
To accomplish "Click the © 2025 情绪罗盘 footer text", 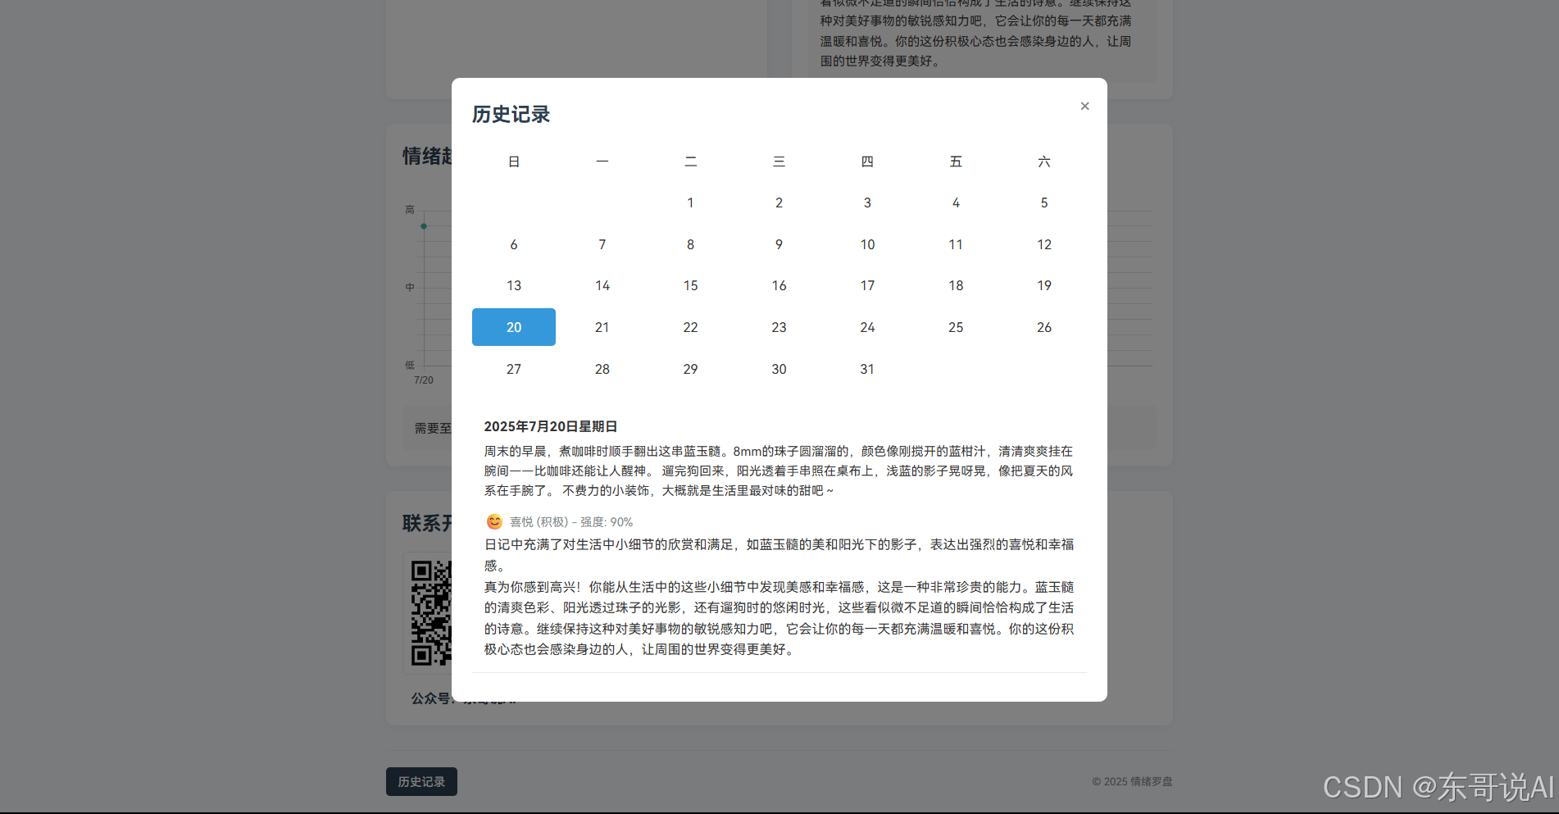I will 1132,781.
